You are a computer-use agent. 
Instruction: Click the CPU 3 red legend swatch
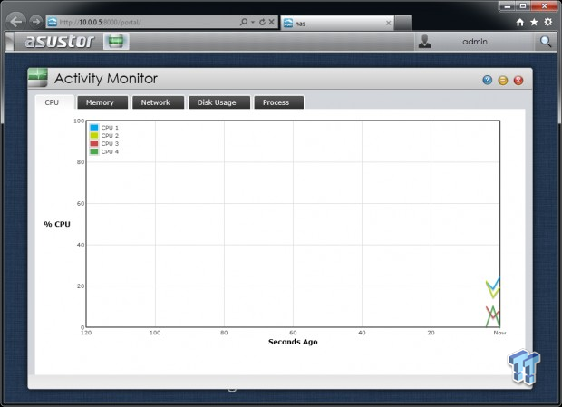pyautogui.click(x=94, y=143)
